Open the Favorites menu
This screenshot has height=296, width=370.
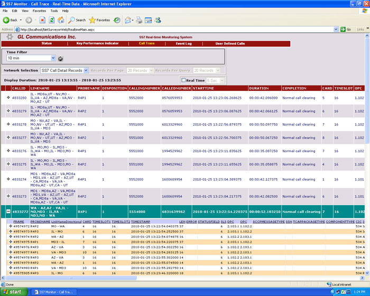tap(39, 11)
